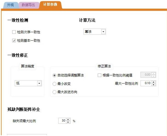Expand the 算法精度 dropdown arrow
This screenshot has height=136, width=167.
[39, 83]
